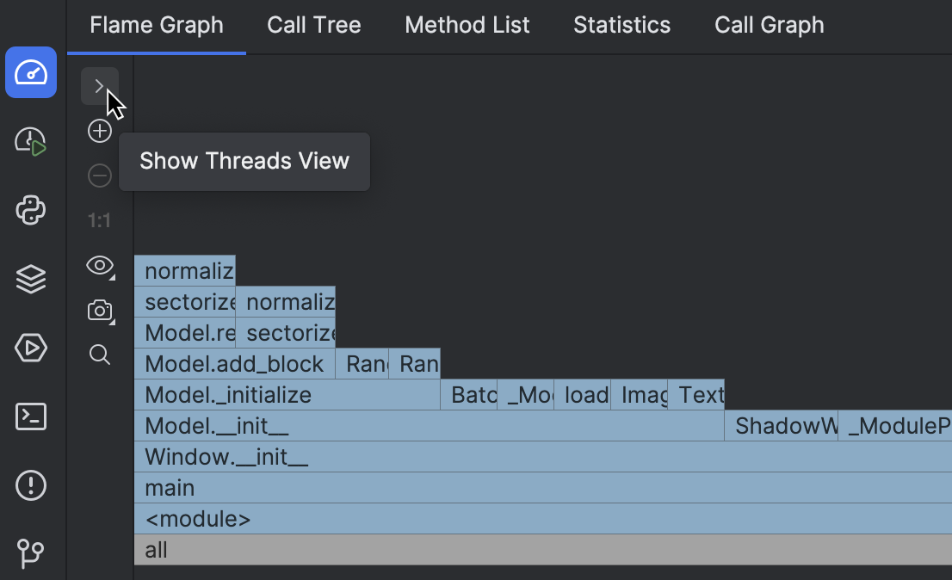Switch to the Call Tree tab

[x=313, y=25]
